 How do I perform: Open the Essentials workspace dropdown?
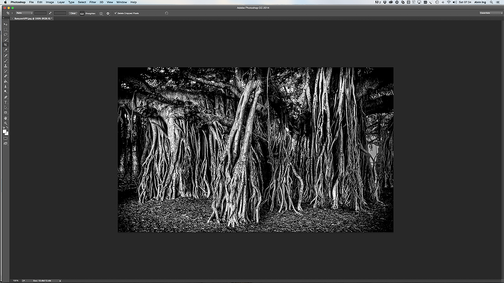tap(491, 13)
